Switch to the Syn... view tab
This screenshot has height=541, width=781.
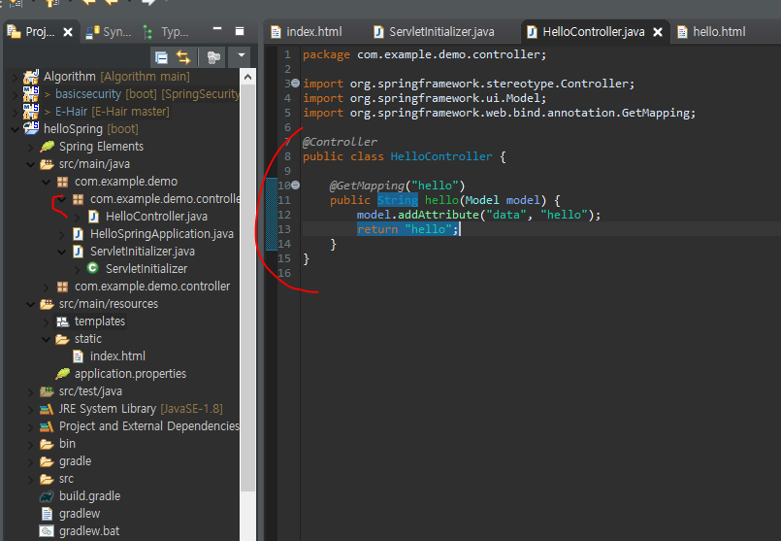pyautogui.click(x=109, y=32)
